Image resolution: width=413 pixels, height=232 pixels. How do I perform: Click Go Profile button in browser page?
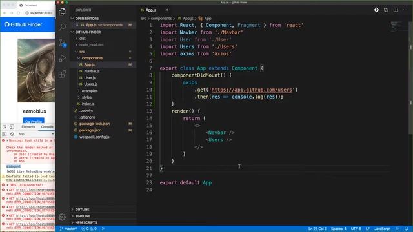point(34,121)
